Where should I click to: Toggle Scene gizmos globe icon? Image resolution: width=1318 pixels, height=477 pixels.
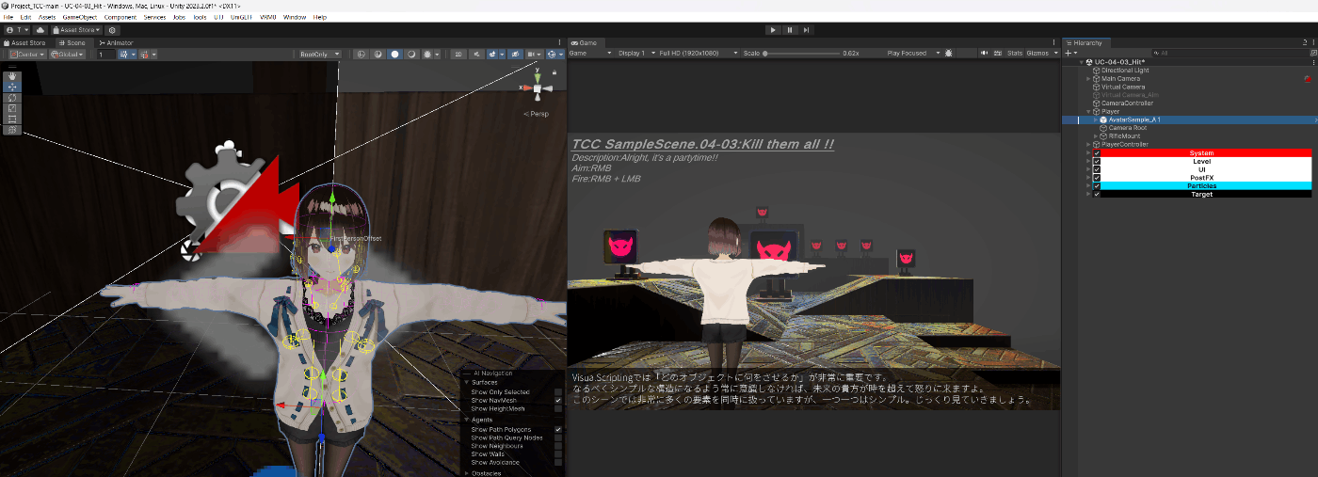tap(551, 55)
